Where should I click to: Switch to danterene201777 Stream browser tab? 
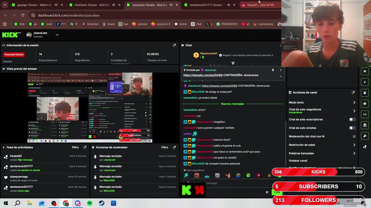210,5
